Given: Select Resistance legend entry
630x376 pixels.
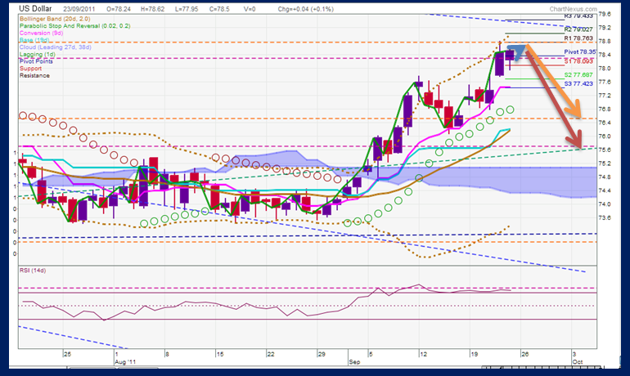Looking at the screenshot, I should (x=34, y=75).
